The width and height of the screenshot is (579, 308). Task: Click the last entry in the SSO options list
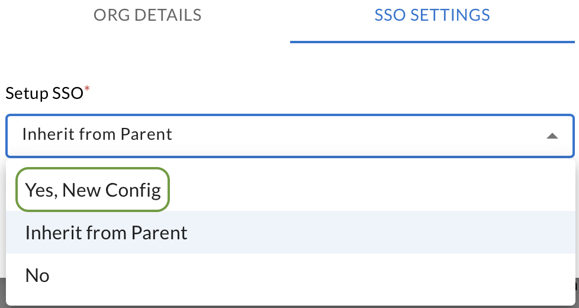pyautogui.click(x=37, y=275)
